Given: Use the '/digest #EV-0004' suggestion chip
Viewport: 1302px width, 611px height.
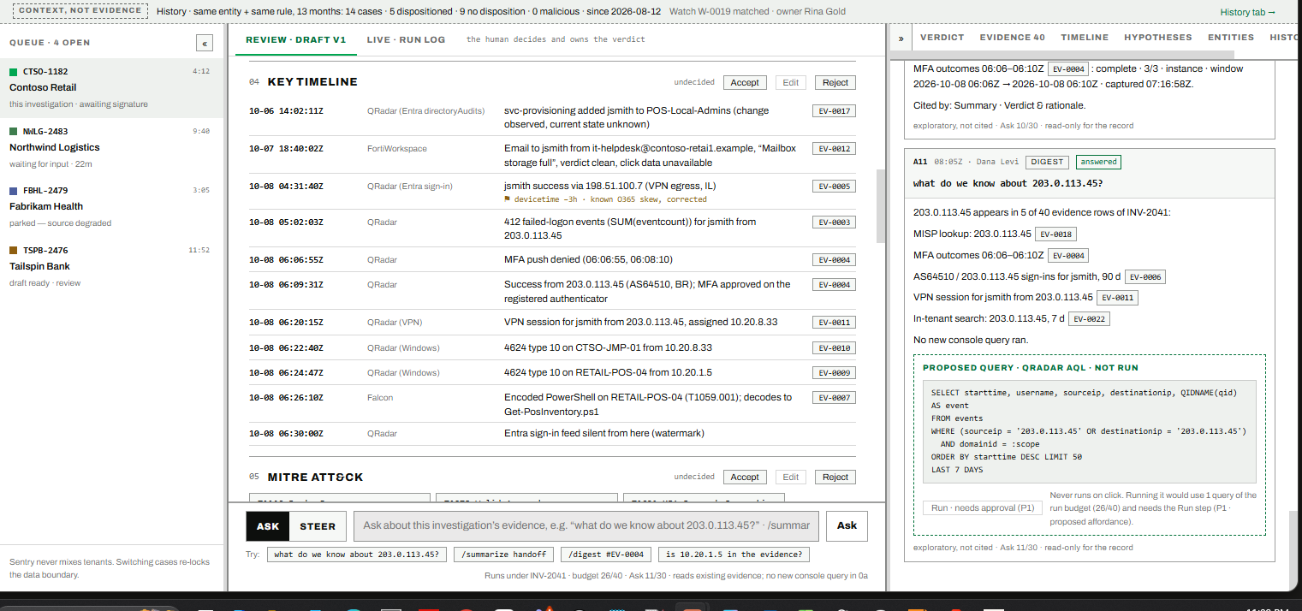Looking at the screenshot, I should pyautogui.click(x=606, y=555).
